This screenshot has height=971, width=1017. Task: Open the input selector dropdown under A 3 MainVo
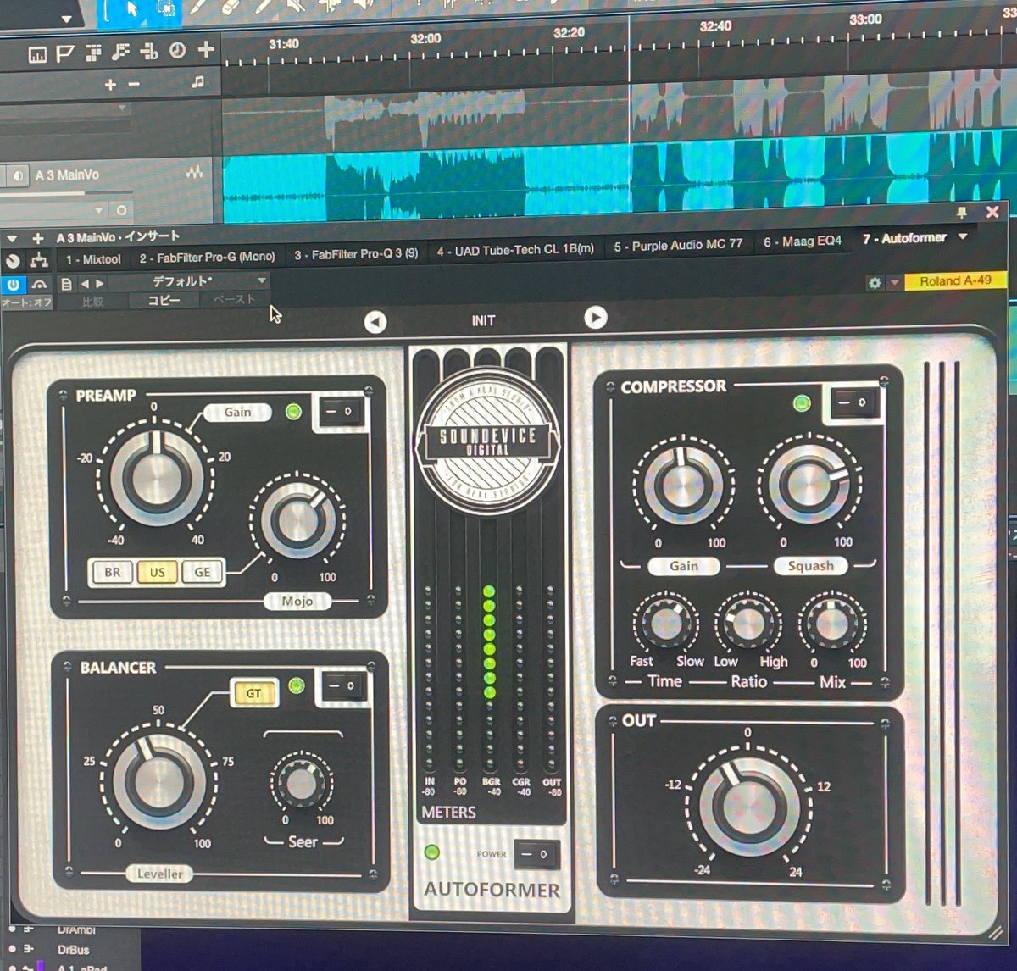98,209
